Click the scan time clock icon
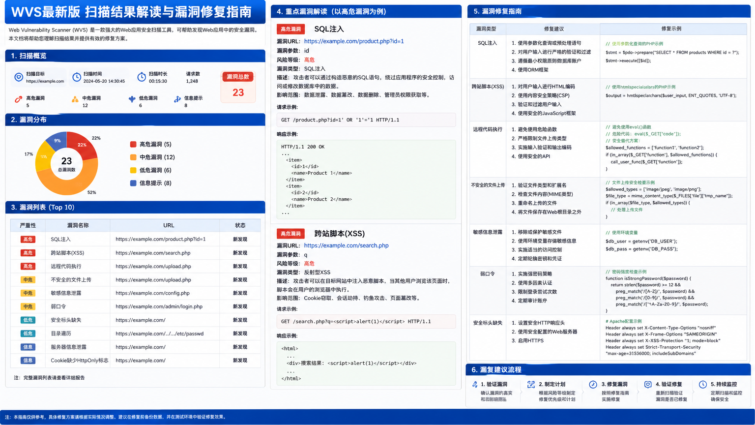Screen dimensions: 755x425 click(77, 77)
